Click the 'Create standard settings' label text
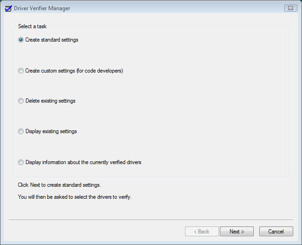302x245 pixels. pos(51,40)
